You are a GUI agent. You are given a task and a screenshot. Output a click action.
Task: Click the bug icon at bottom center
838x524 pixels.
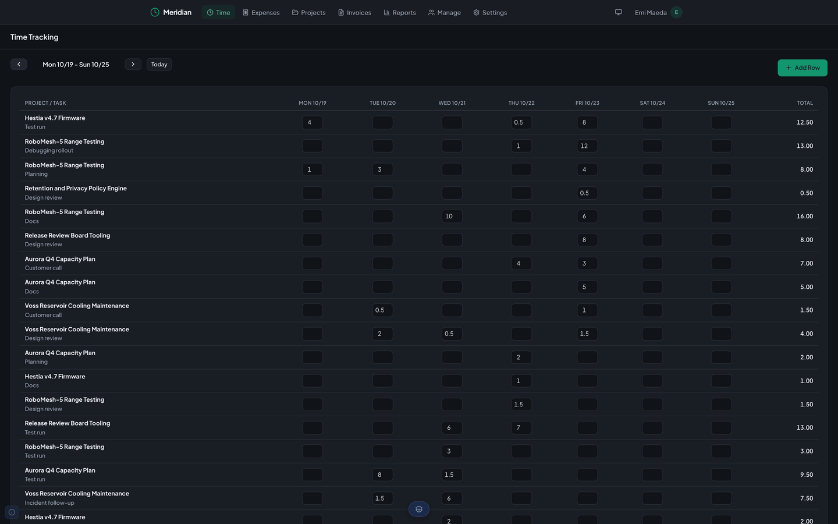pos(419,509)
